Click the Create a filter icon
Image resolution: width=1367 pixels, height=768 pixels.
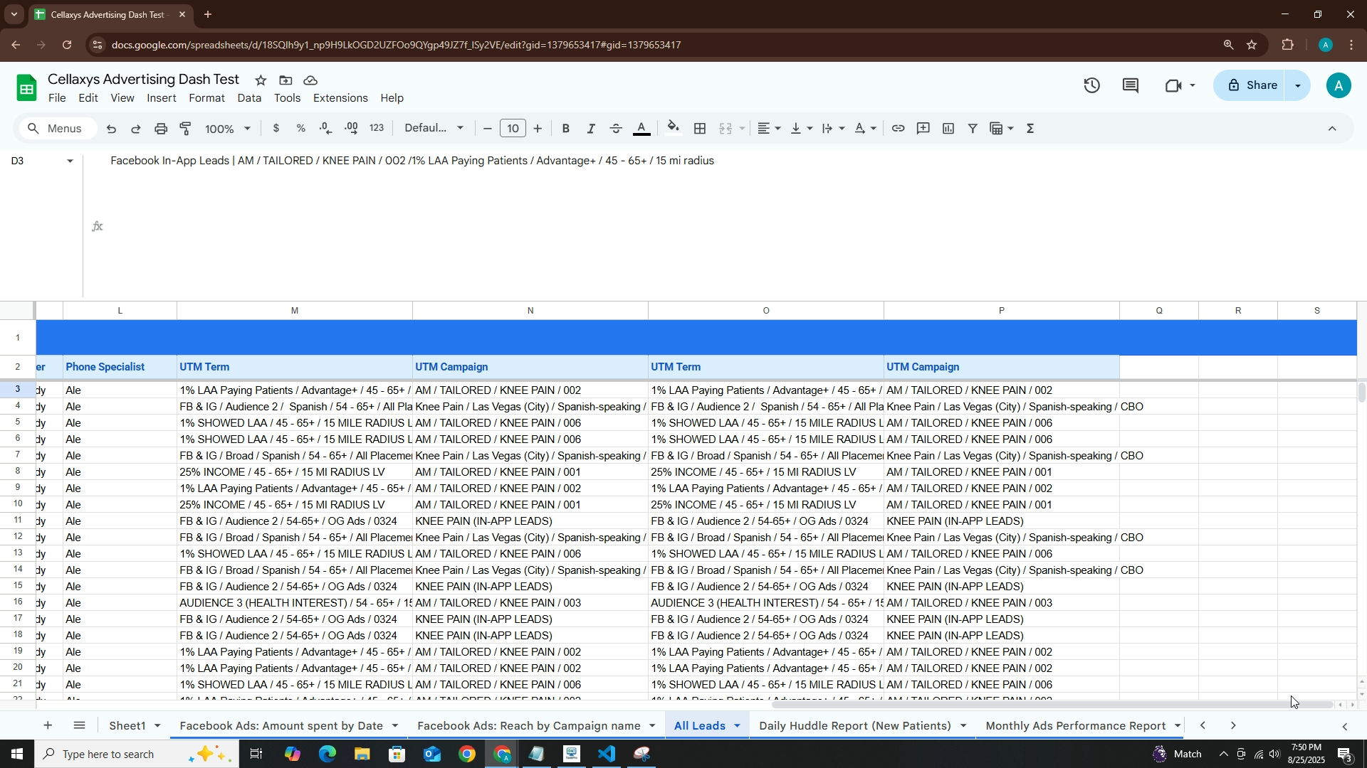973,129
